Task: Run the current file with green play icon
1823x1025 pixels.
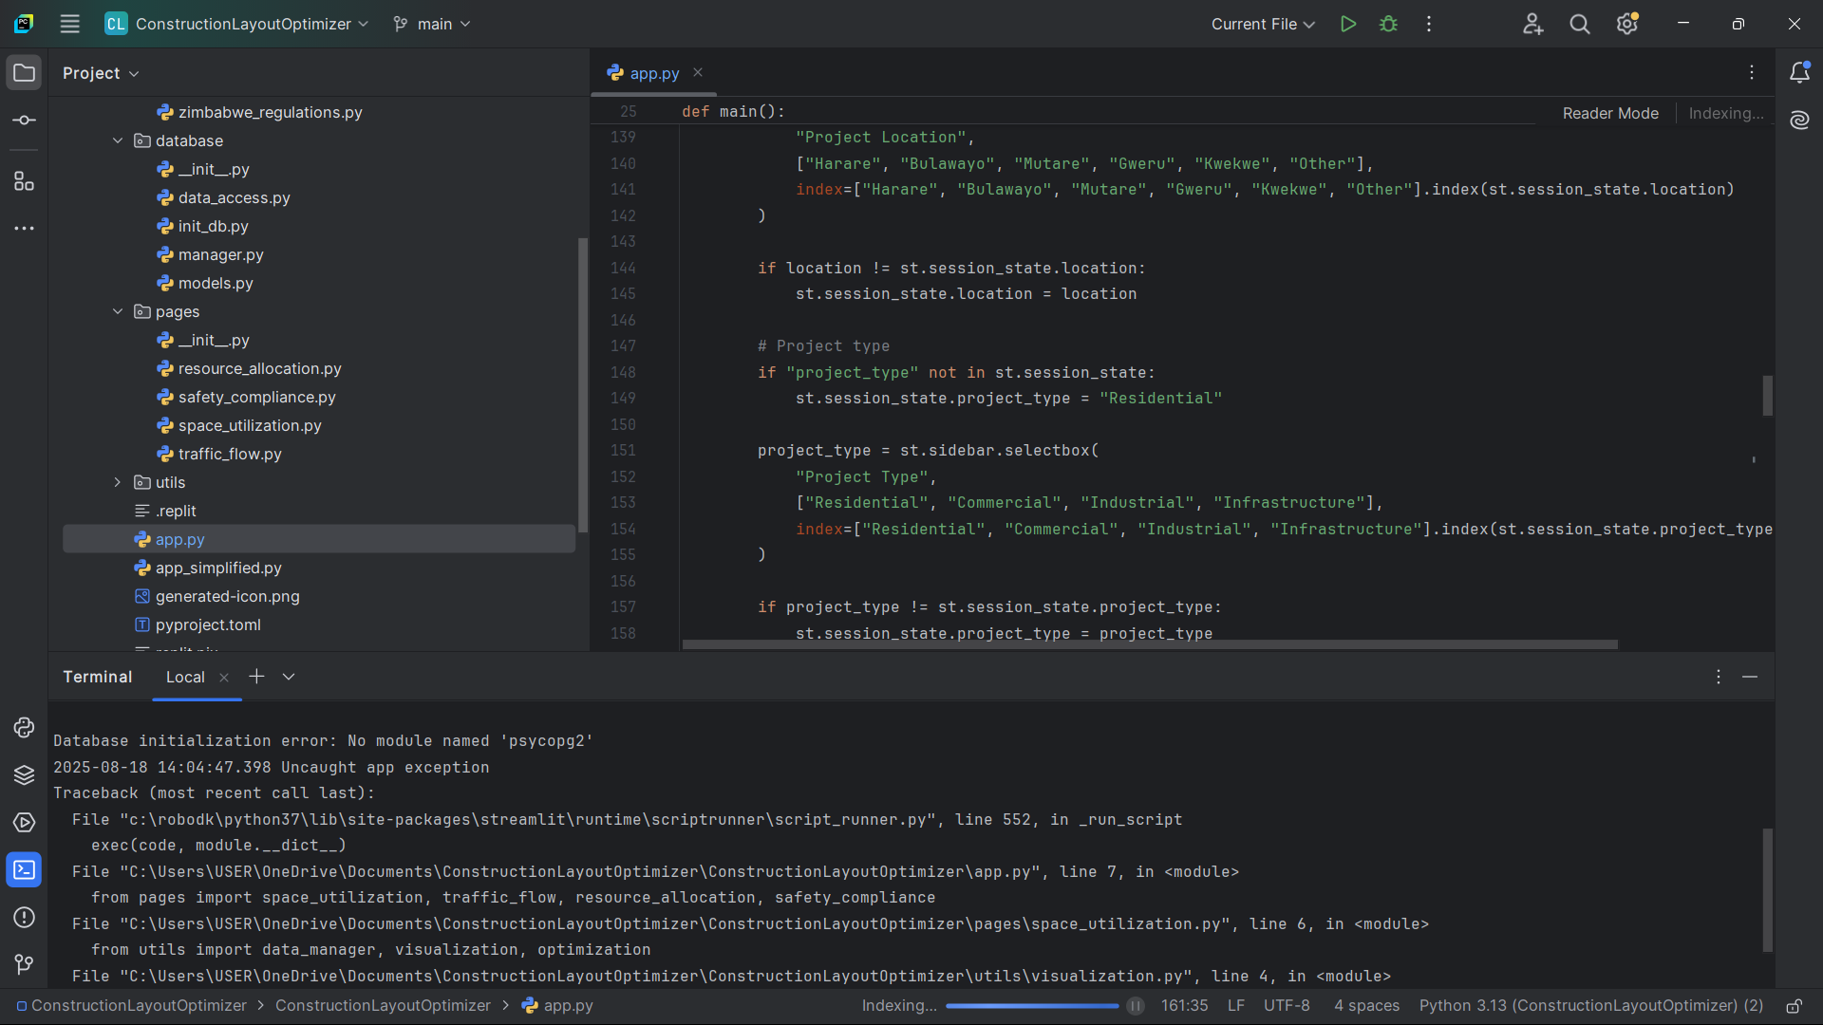Action: (1347, 24)
